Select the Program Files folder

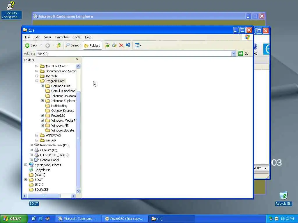[55, 81]
